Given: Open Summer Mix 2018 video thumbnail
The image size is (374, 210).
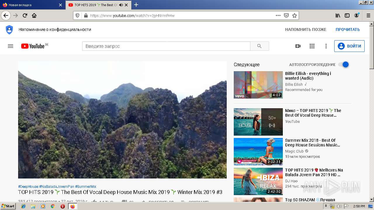Looking at the screenshot, I should [258, 152].
